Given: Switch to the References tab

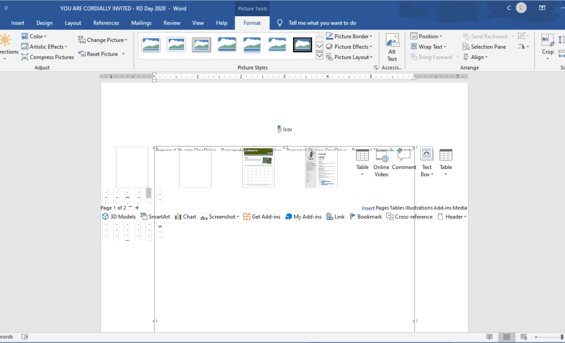Looking at the screenshot, I should (x=106, y=23).
